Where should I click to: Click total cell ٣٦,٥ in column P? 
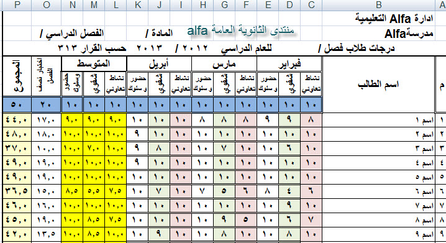point(17,191)
